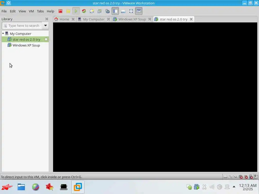Image resolution: width=259 pixels, height=194 pixels.
Task: Toggle the thumbnail bar toolbar button
Action: [123, 11]
